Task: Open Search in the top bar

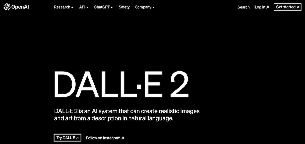Action: [243, 7]
